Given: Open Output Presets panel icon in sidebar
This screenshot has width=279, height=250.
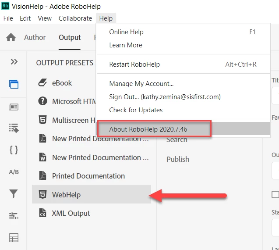Looking at the screenshot, I should coord(14,84).
